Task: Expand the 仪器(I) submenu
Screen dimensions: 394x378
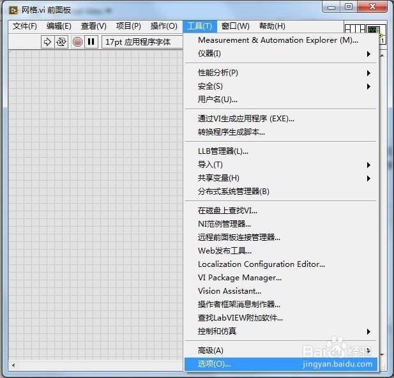Action: tap(281, 54)
